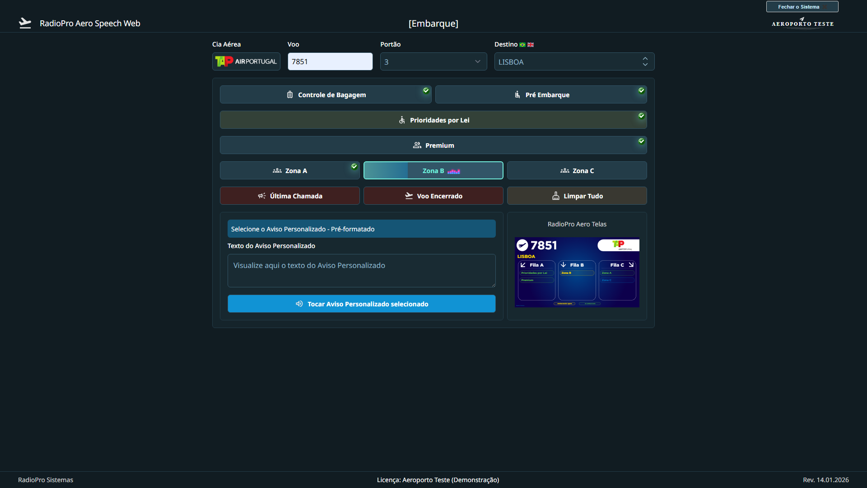Screen dimensions: 867x488
Task: Click the wheelchair icon on Prioridades por Lei
Action: coord(402,120)
